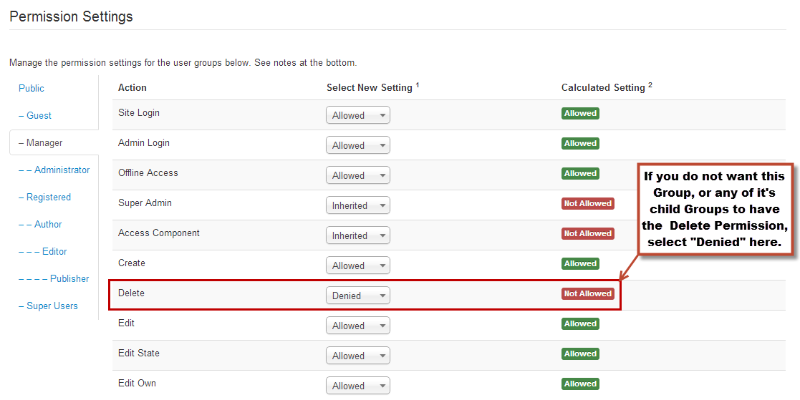The width and height of the screenshot is (800, 400).
Task: Open the Create permission dropdown
Action: 357,265
